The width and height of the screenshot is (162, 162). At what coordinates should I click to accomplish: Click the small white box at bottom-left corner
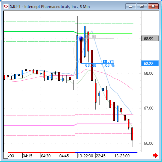click(6, 155)
